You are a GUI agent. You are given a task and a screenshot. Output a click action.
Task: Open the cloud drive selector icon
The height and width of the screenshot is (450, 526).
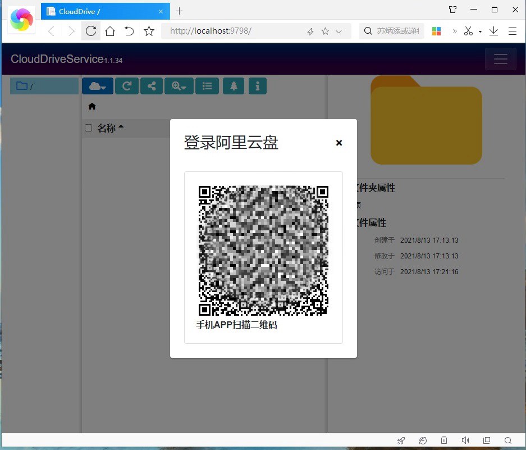94,86
